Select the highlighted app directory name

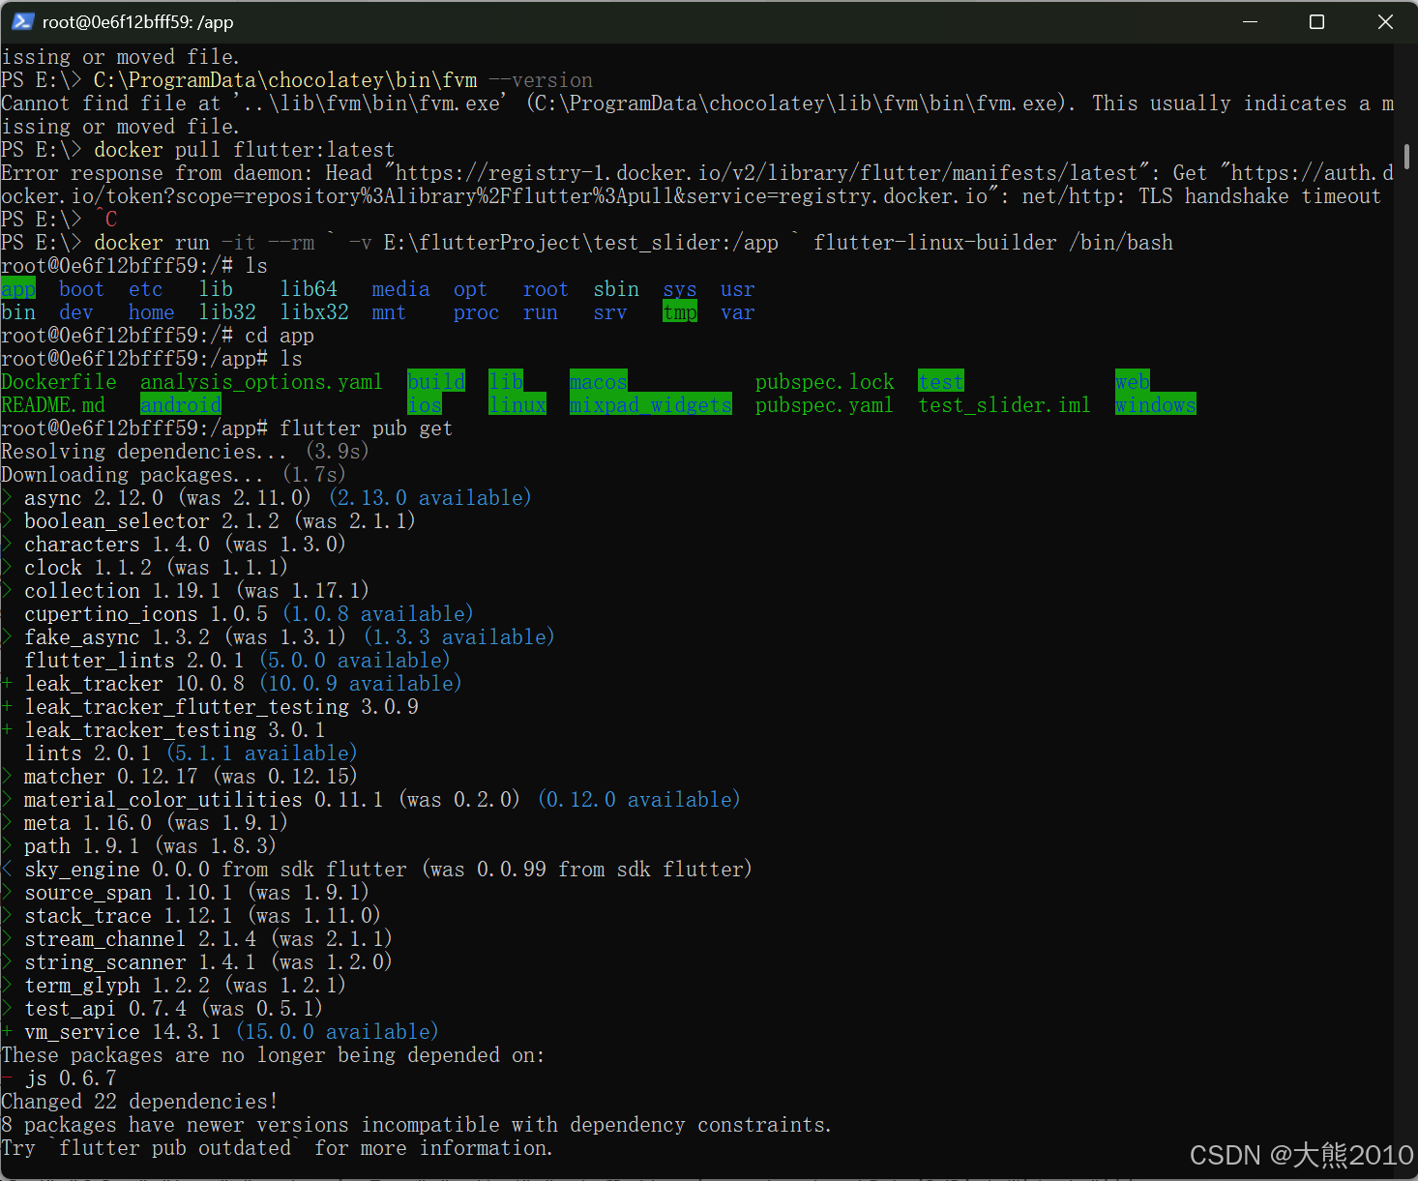(18, 288)
